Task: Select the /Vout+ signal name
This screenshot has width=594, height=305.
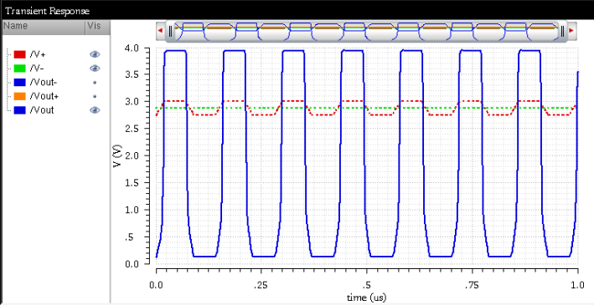Action: [x=44, y=96]
